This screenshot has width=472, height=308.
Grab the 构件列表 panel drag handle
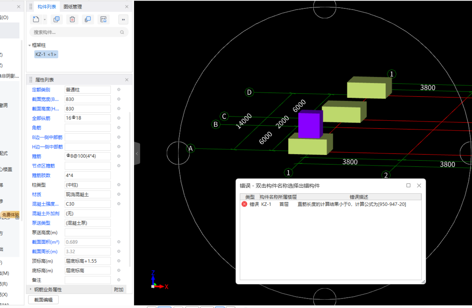coord(31,7)
